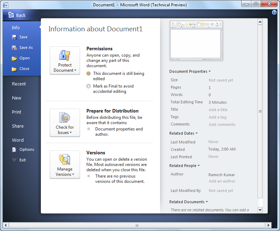280x231 pixels.
Task: Click the vertical scrollbar thumb in properties pane
Action: click(x=260, y=111)
